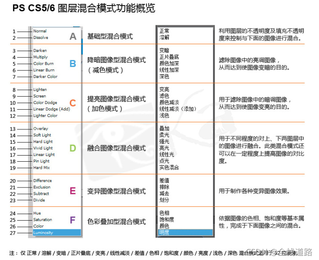Select Hard Mix blend mode
The image size is (319, 260).
pyautogui.click(x=41, y=168)
